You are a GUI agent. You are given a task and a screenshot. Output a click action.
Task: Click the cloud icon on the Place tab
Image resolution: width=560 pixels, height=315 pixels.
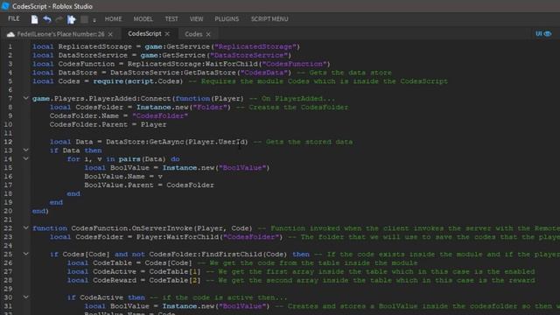[10, 34]
